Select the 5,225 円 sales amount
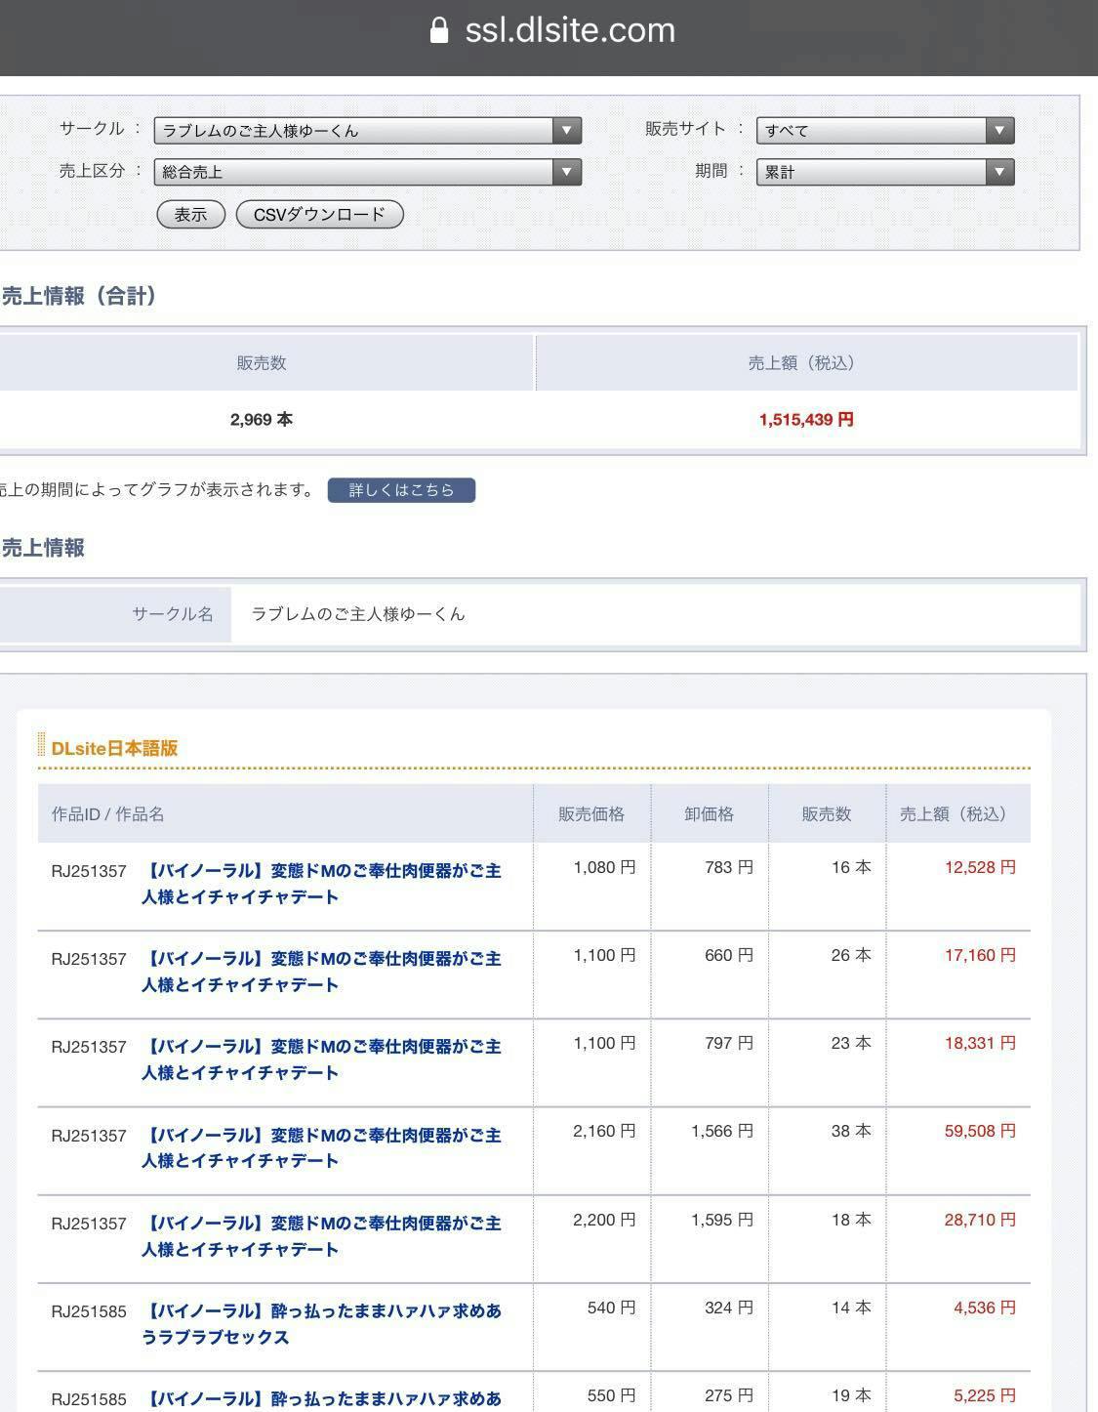 tap(985, 1395)
